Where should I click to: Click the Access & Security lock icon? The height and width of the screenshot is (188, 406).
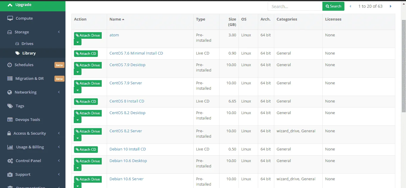(x=9, y=133)
